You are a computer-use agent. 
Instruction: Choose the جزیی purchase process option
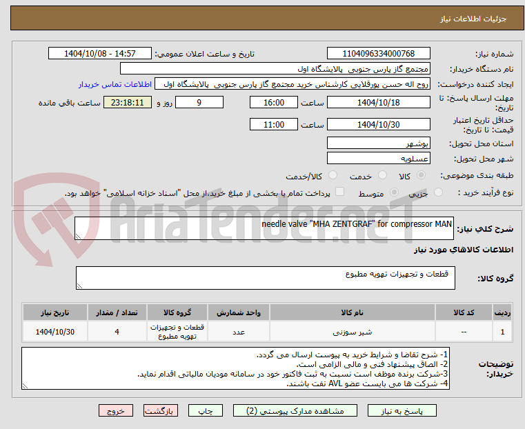click(x=438, y=192)
